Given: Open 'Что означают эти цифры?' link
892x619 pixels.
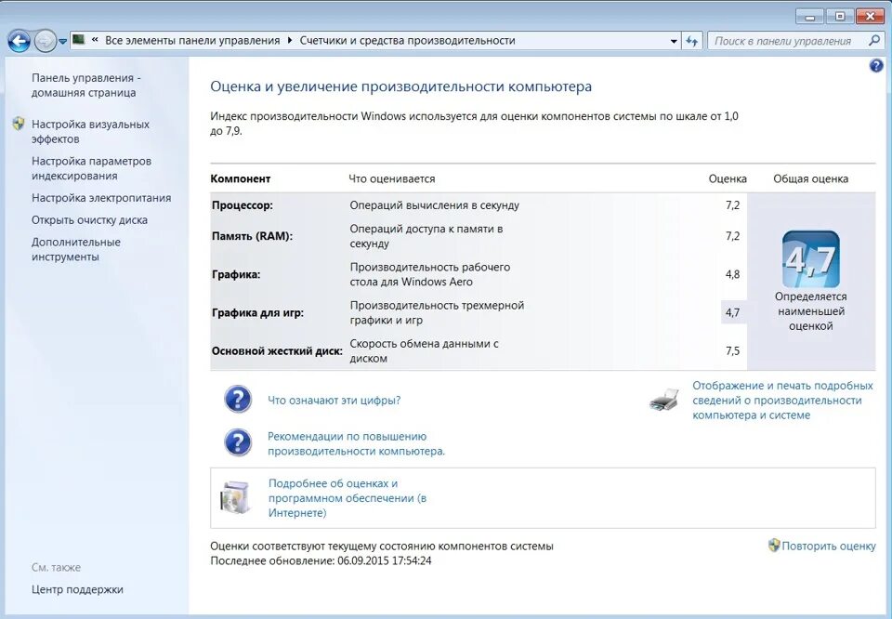Looking at the screenshot, I should tap(334, 400).
